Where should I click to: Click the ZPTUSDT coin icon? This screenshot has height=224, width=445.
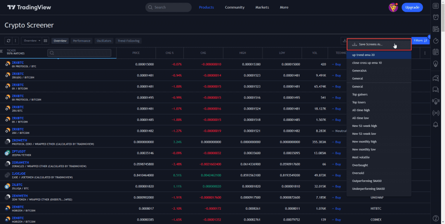8,153
